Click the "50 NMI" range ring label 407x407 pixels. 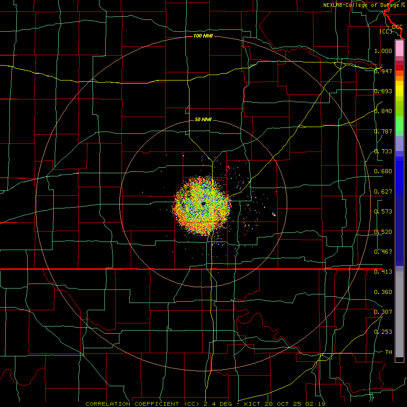coord(203,119)
